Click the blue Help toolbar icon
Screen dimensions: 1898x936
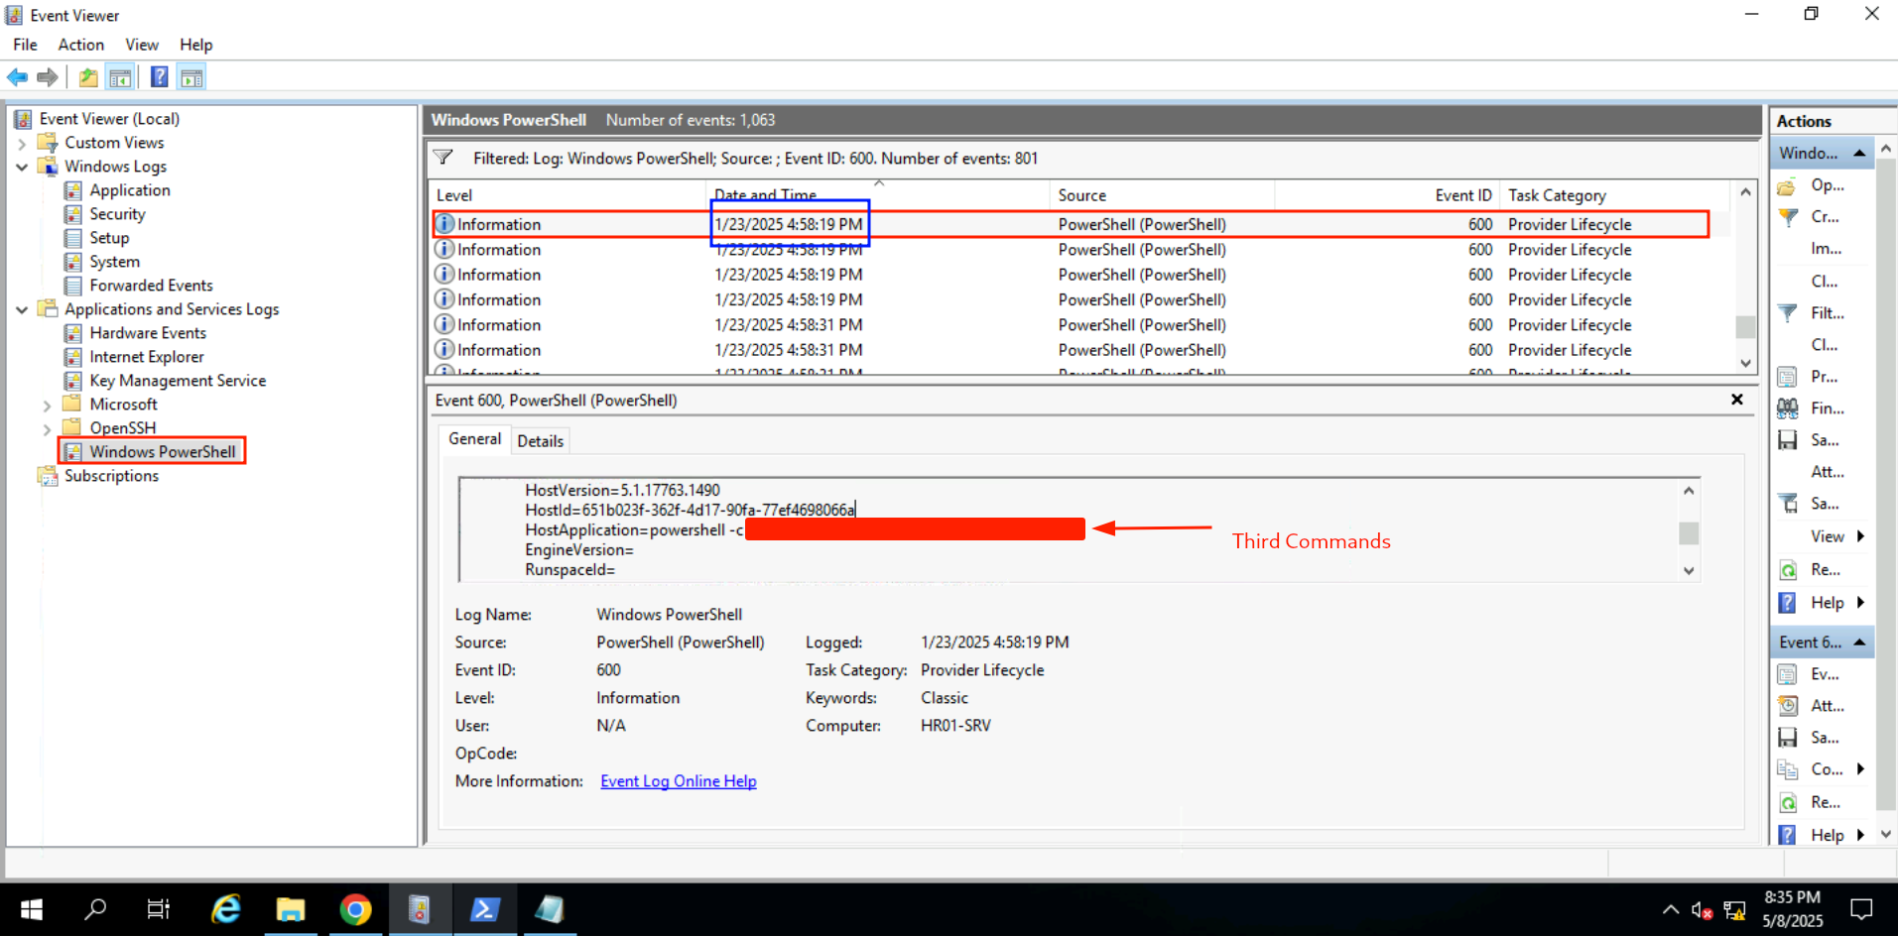click(x=159, y=77)
